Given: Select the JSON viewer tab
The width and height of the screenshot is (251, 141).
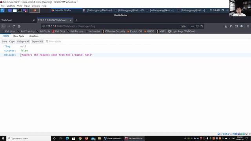Looking at the screenshot, I should click(5, 36).
